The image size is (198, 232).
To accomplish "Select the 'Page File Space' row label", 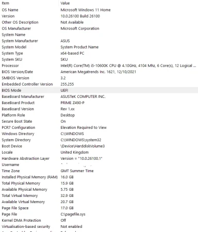I will click(x=15, y=208).
